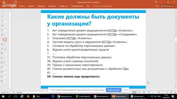The height and width of the screenshot is (99, 177).
Task: Click the main slide vertical scrollbar thumb
Action: click(x=176, y=40)
